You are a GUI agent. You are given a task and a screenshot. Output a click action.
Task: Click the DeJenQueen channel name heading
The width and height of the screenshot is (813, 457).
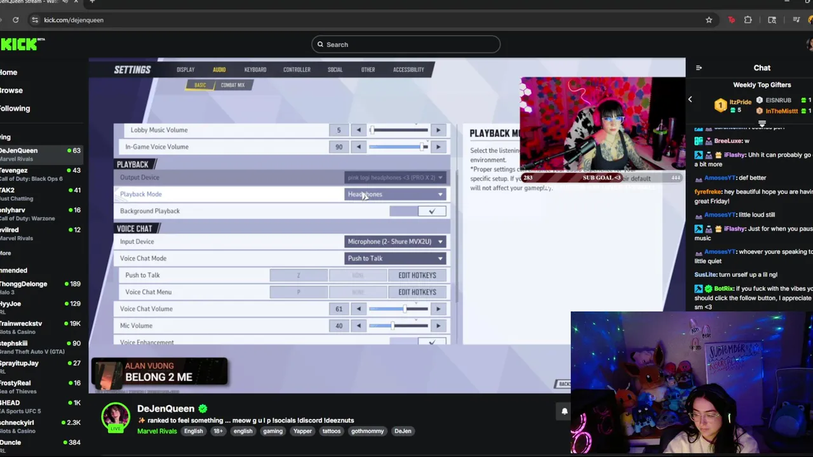pos(165,409)
